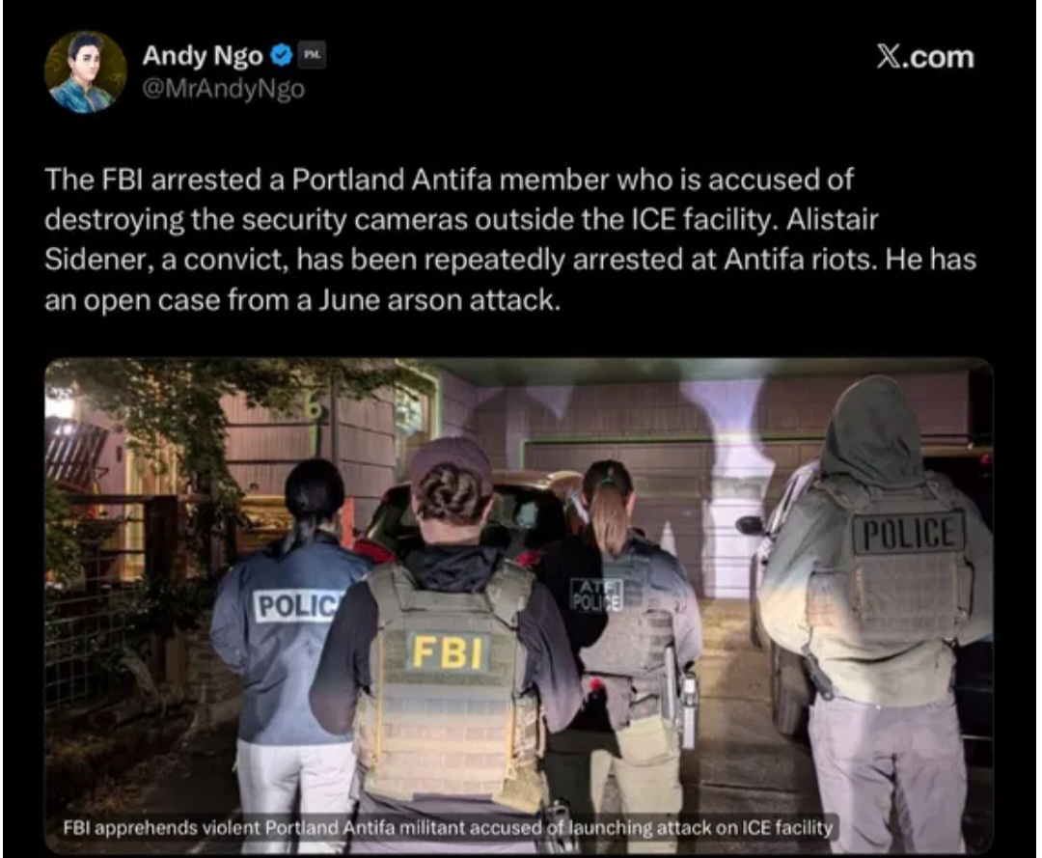
Task: Select the name Alistair in the tweet
Action: [833, 219]
